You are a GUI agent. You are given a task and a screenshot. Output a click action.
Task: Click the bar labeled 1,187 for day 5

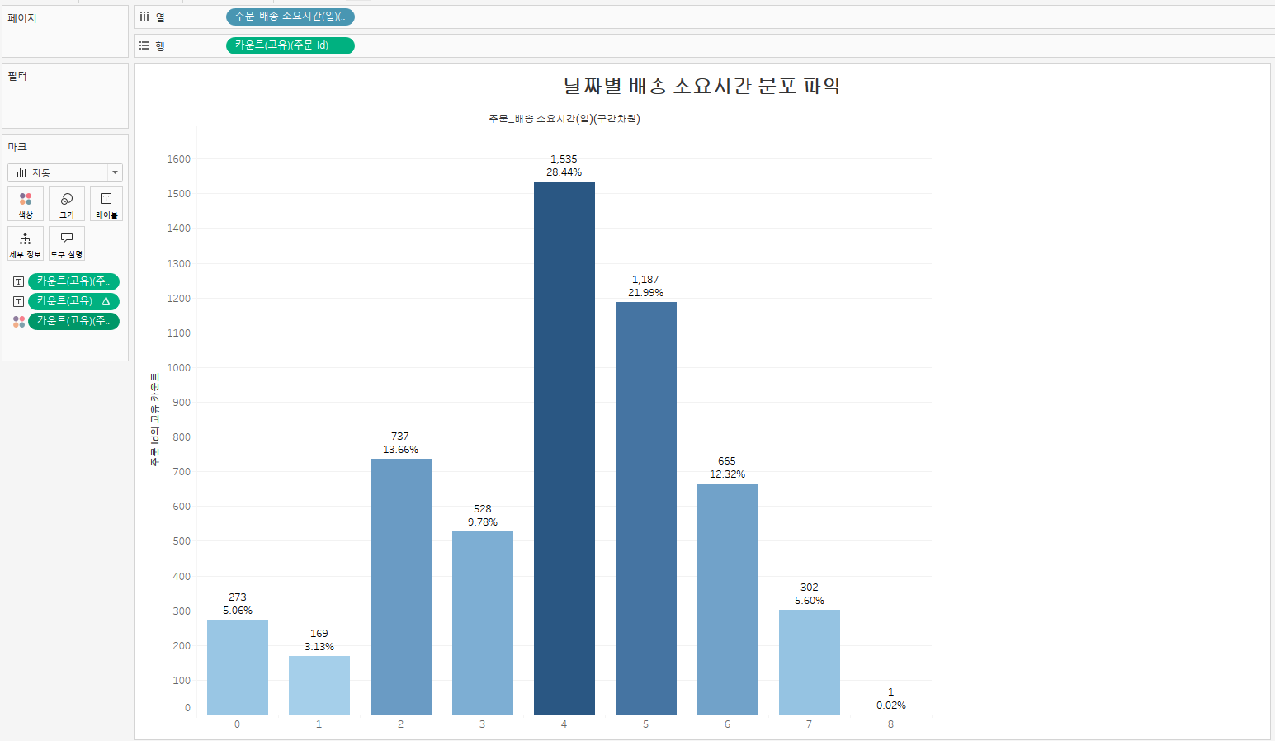(646, 508)
